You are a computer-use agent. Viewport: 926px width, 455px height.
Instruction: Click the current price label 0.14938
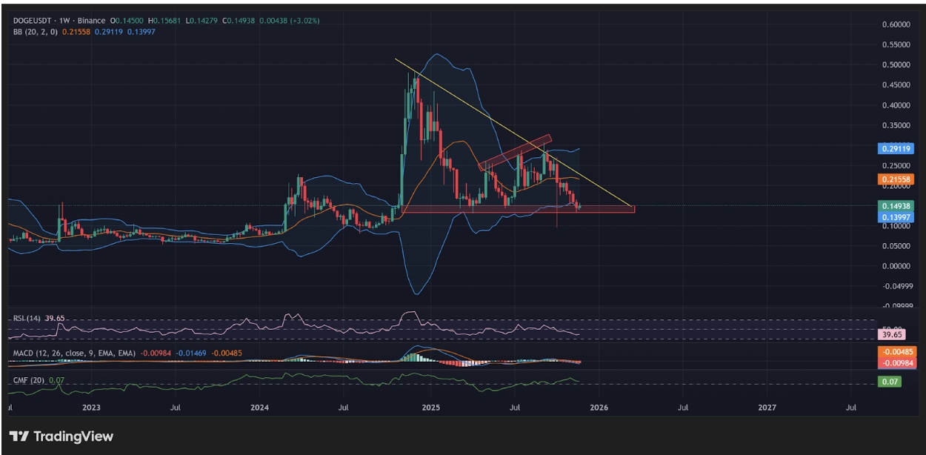[896, 207]
